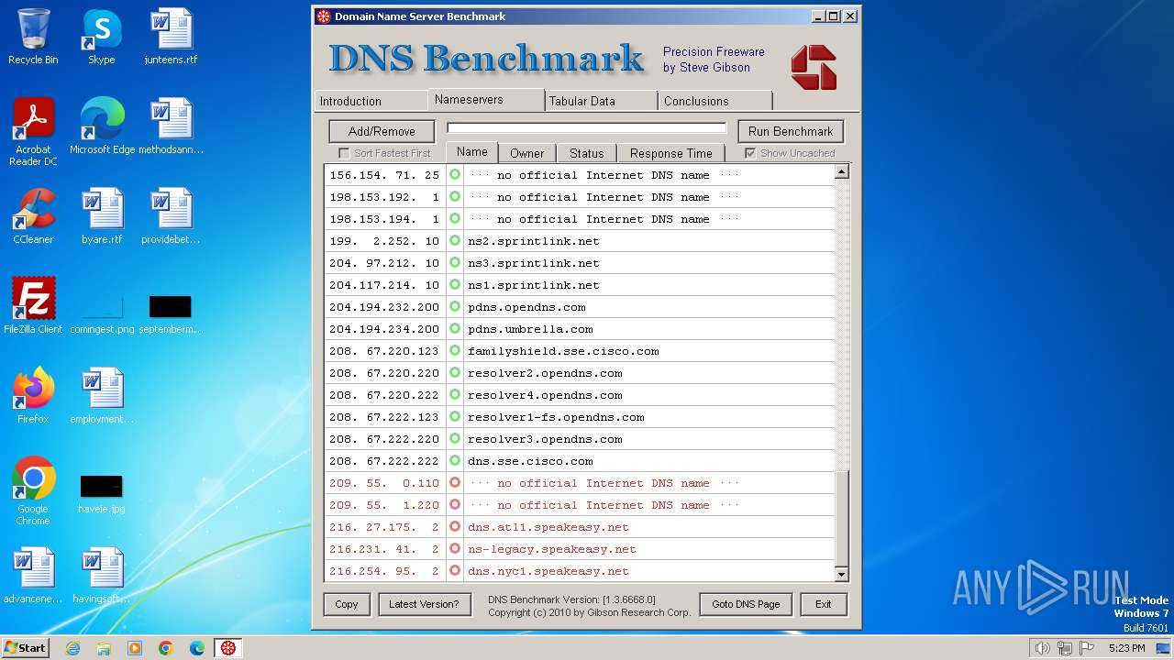Open Skype desktop shortcut
This screenshot has width=1174, height=660.
[x=101, y=38]
